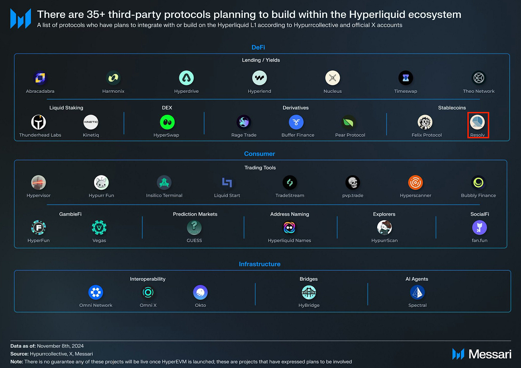Image resolution: width=521 pixels, height=368 pixels.
Task: Click the Spectral AI agent icon
Action: [x=417, y=292]
